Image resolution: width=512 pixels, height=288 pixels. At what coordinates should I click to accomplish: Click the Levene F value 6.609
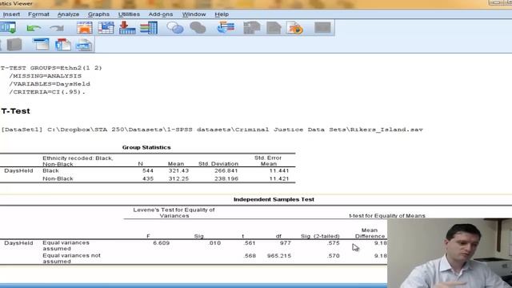point(162,243)
